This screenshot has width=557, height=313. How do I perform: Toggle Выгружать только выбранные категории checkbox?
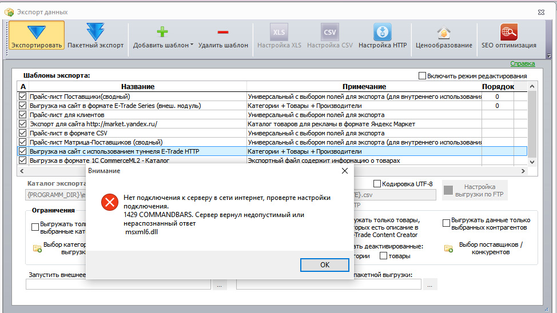35,227
